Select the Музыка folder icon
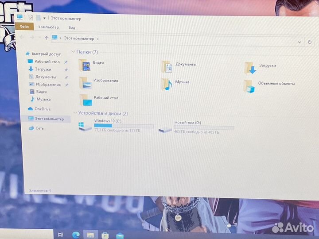This screenshot has width=319, height=239. point(167,85)
